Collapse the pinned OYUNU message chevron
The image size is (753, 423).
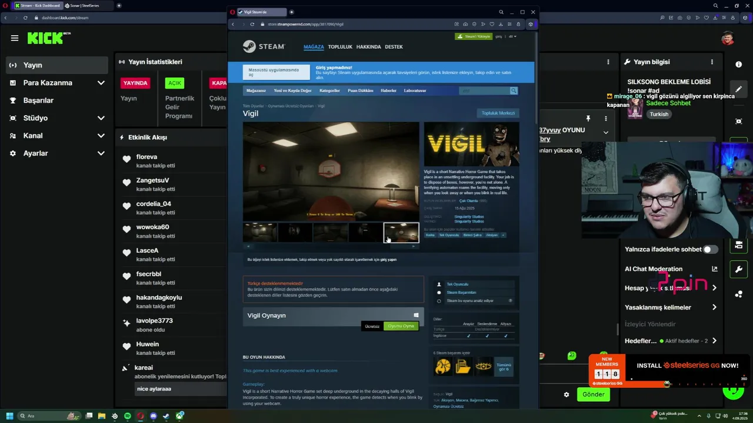(x=606, y=133)
